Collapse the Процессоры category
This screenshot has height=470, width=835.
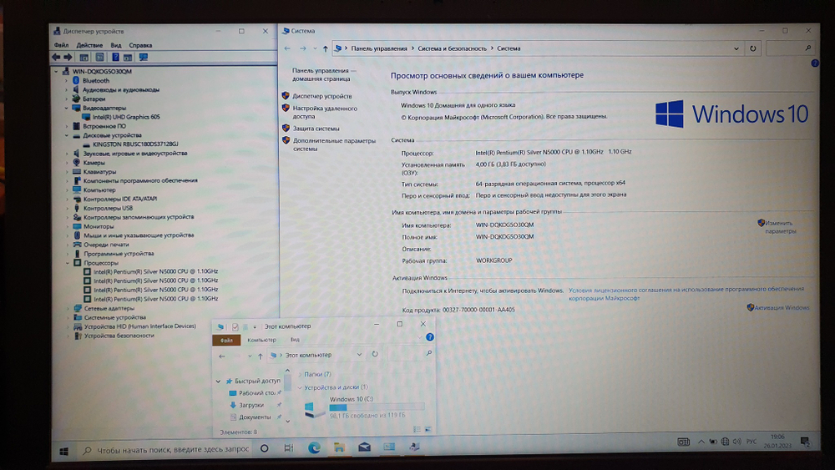coord(67,262)
